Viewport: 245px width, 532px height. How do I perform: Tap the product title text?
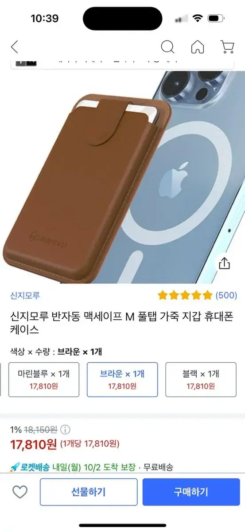(122, 323)
